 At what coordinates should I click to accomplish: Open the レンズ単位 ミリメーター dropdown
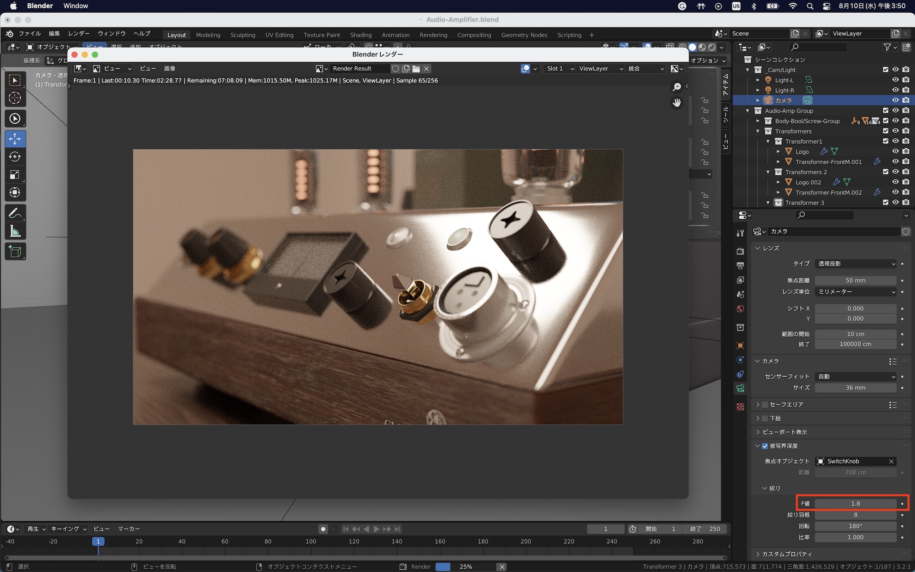[856, 291]
